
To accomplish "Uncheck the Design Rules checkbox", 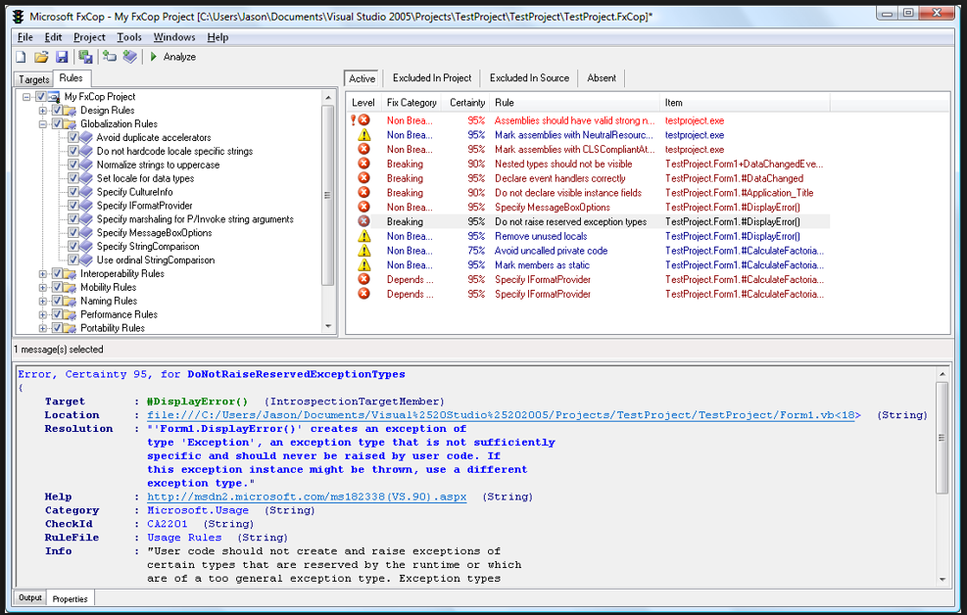I will pos(57,111).
